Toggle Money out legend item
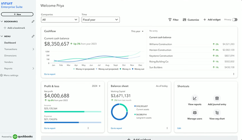The image size is (242, 140). coord(138,69)
